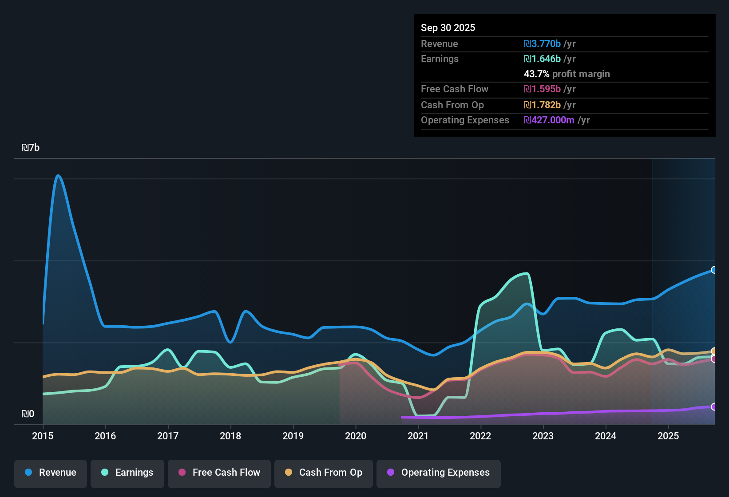Viewport: 729px width, 497px height.
Task: Click the 2022 x-axis label
Action: coord(480,436)
